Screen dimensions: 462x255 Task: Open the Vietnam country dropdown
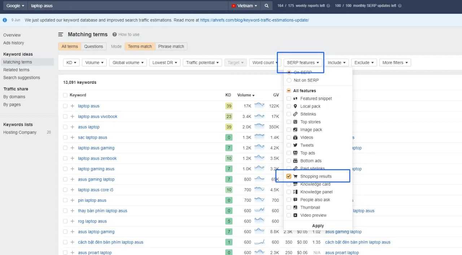(x=244, y=5)
